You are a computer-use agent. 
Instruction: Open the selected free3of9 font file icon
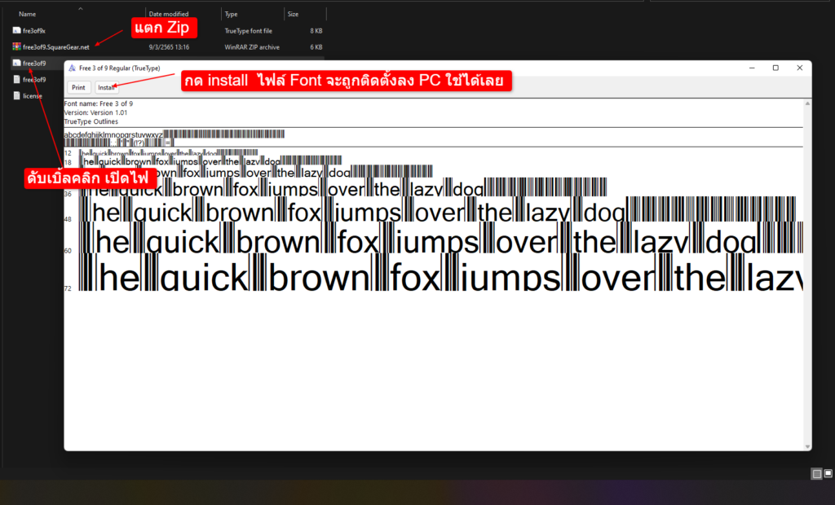pos(15,63)
